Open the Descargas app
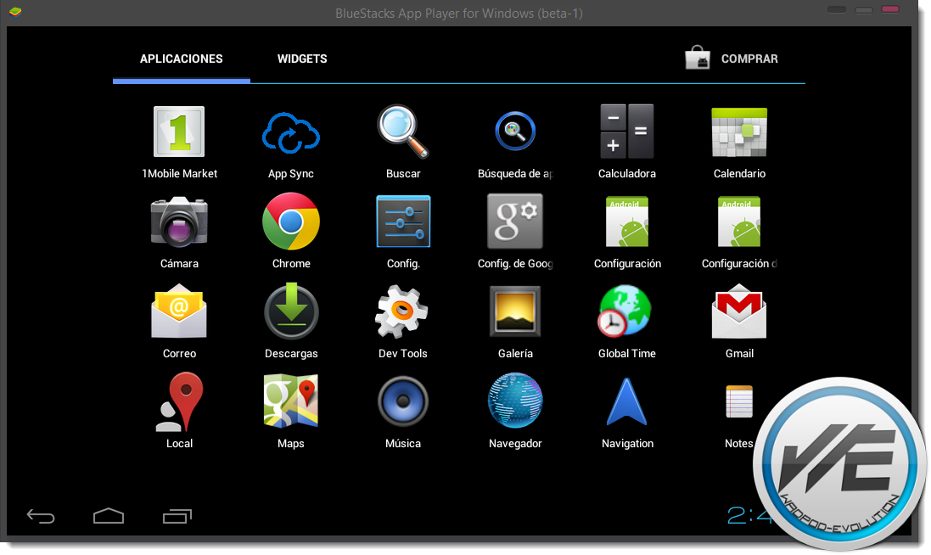Screen dimensions: 931x555 (291, 311)
